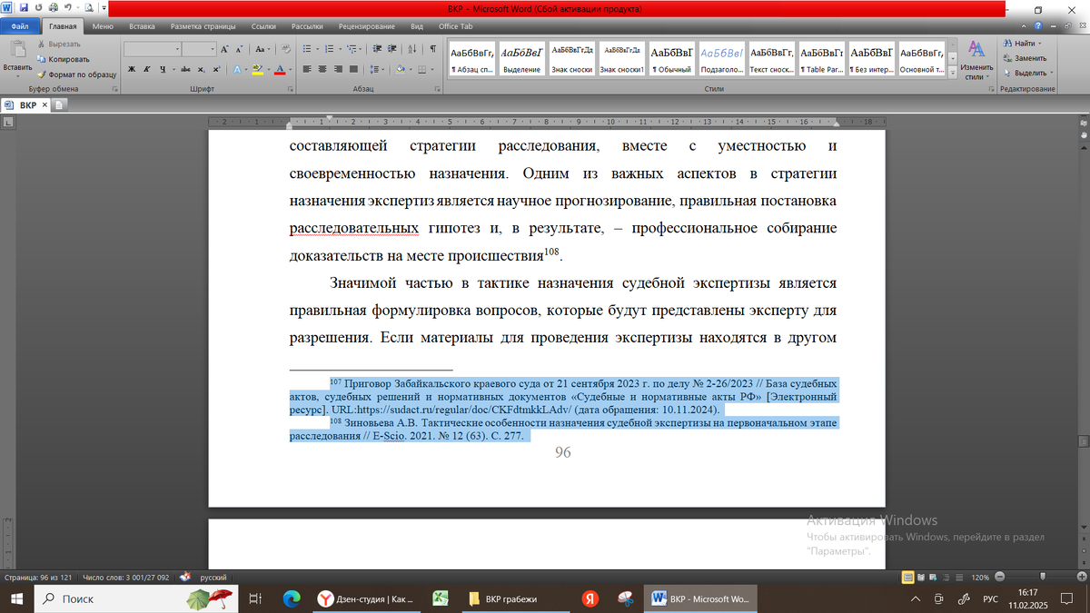Click Заменить (Replace)

click(1025, 58)
